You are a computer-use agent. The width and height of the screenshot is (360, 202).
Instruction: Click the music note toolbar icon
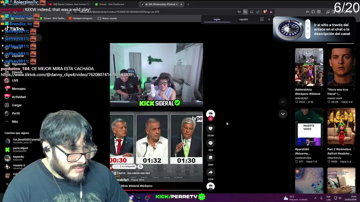pyautogui.click(x=328, y=12)
